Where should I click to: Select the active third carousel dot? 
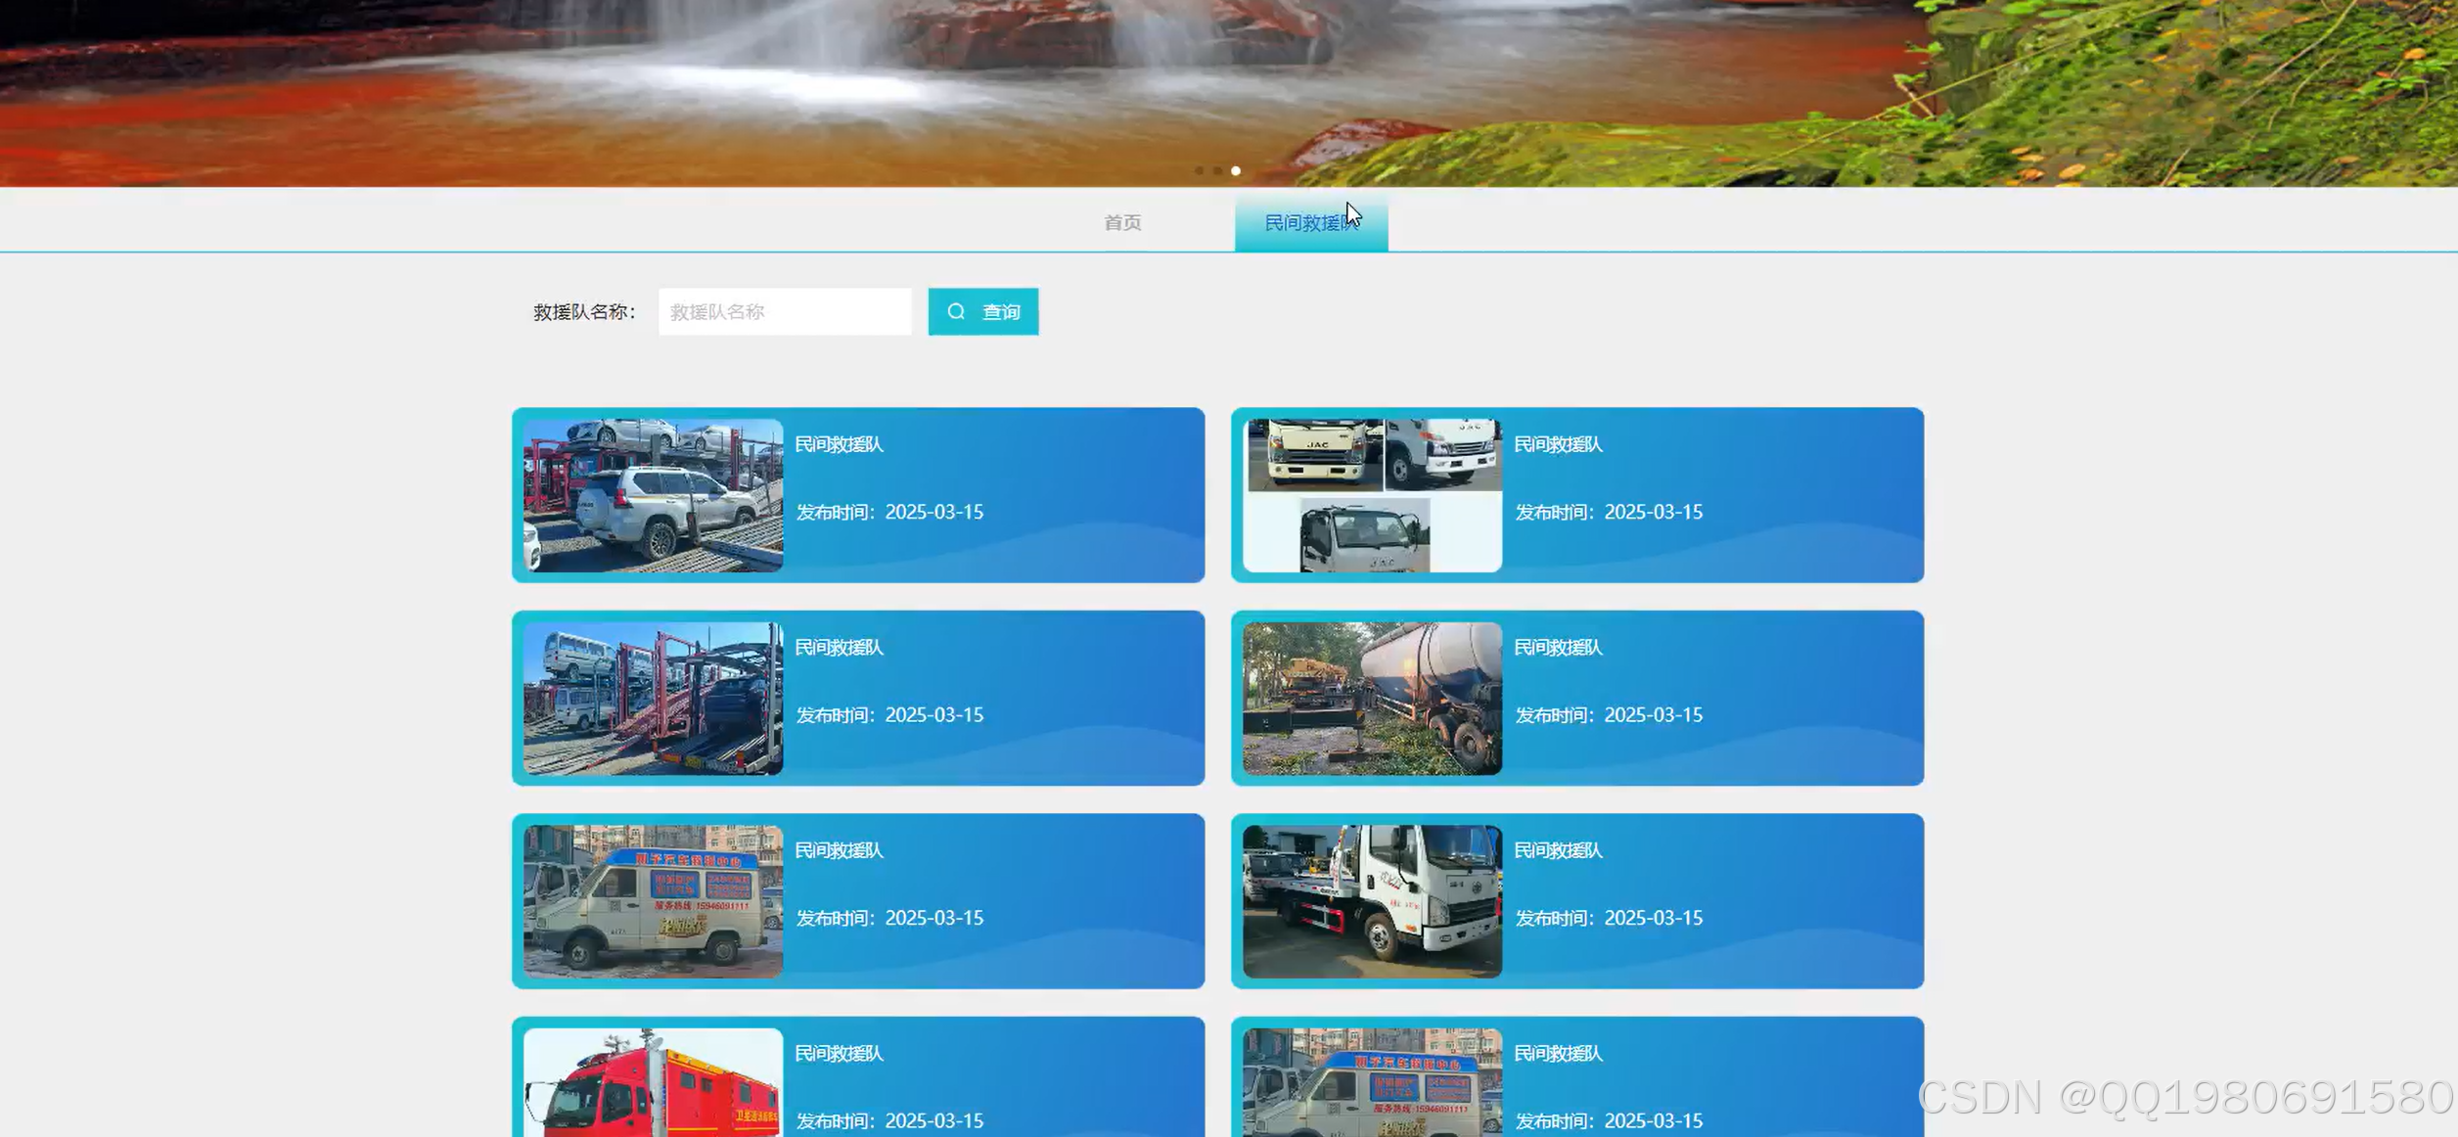(x=1236, y=170)
